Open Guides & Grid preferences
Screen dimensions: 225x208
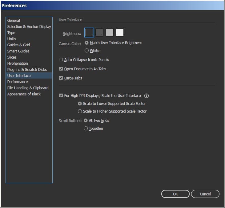[x=29, y=45]
